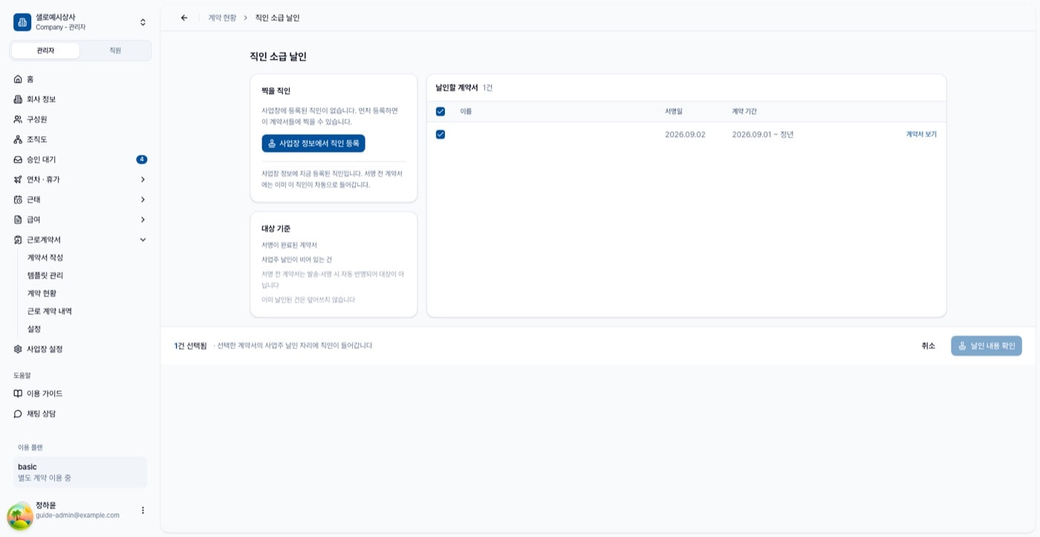Click the basic plan card
The image size is (1040, 537).
pyautogui.click(x=80, y=472)
